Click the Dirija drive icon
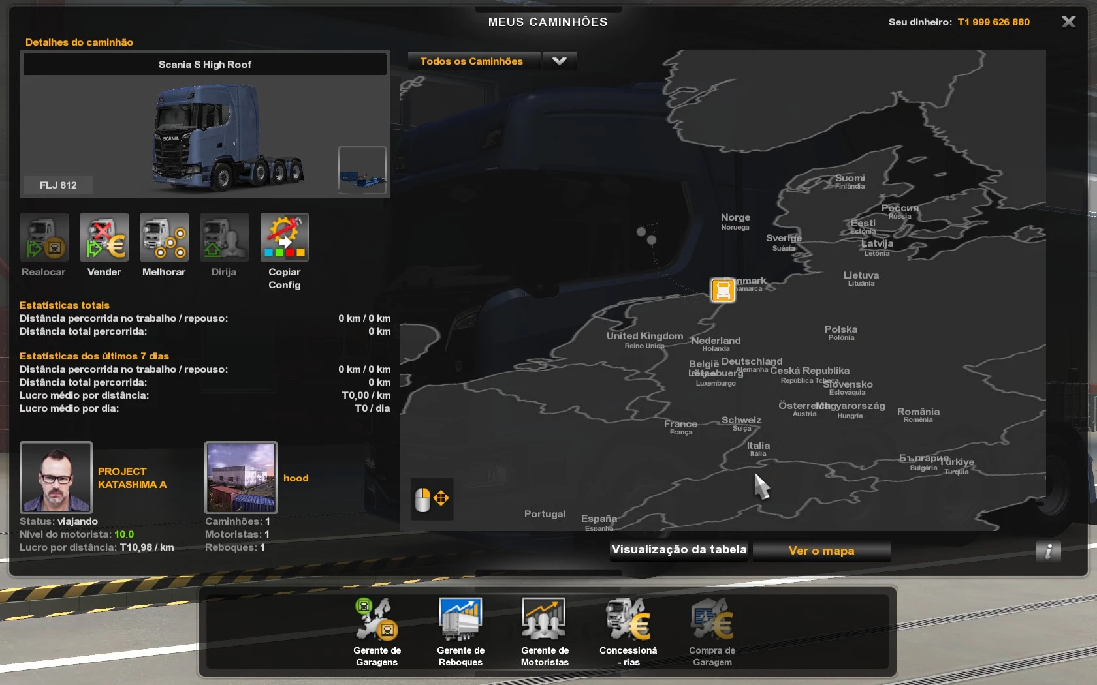This screenshot has height=685, width=1097. pos(224,237)
